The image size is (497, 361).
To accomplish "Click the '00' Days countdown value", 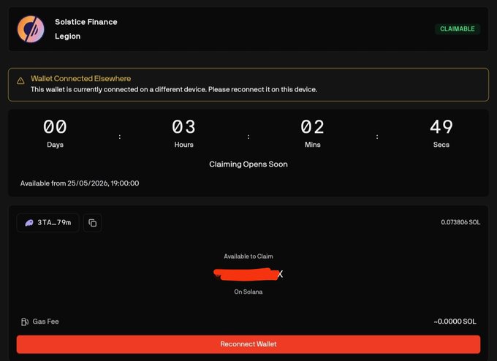I will point(55,126).
